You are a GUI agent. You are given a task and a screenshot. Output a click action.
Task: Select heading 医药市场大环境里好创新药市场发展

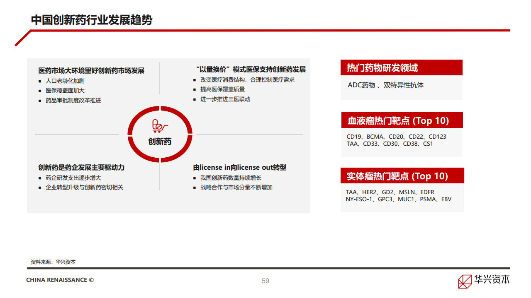click(x=91, y=71)
